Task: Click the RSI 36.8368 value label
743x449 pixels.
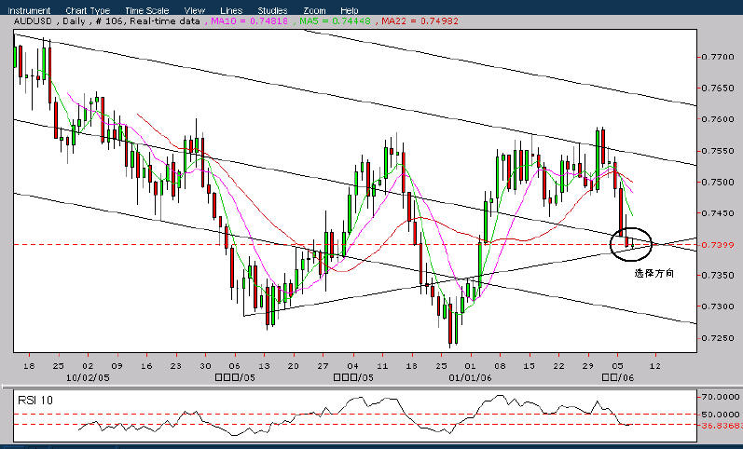Action: (x=722, y=426)
